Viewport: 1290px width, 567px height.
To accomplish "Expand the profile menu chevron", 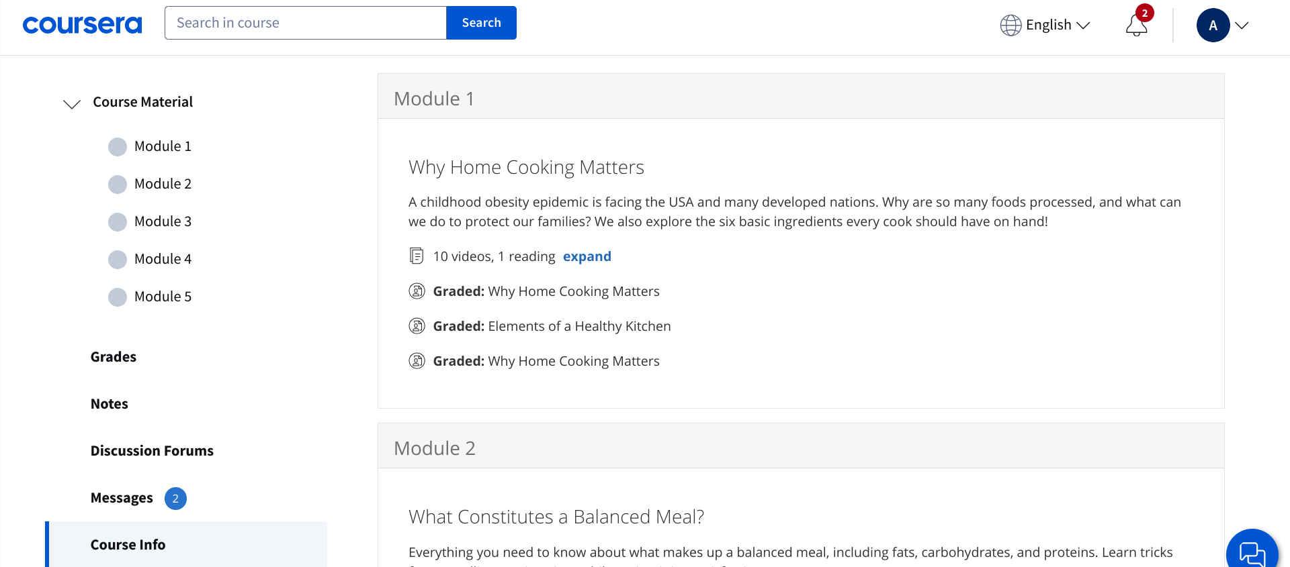I will (x=1242, y=25).
